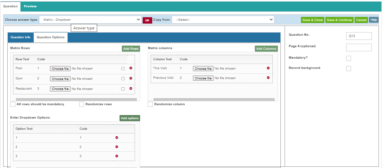384x168 pixels.
Task: Tick the checkbox in the Restaurant row
Action: (x=123, y=89)
